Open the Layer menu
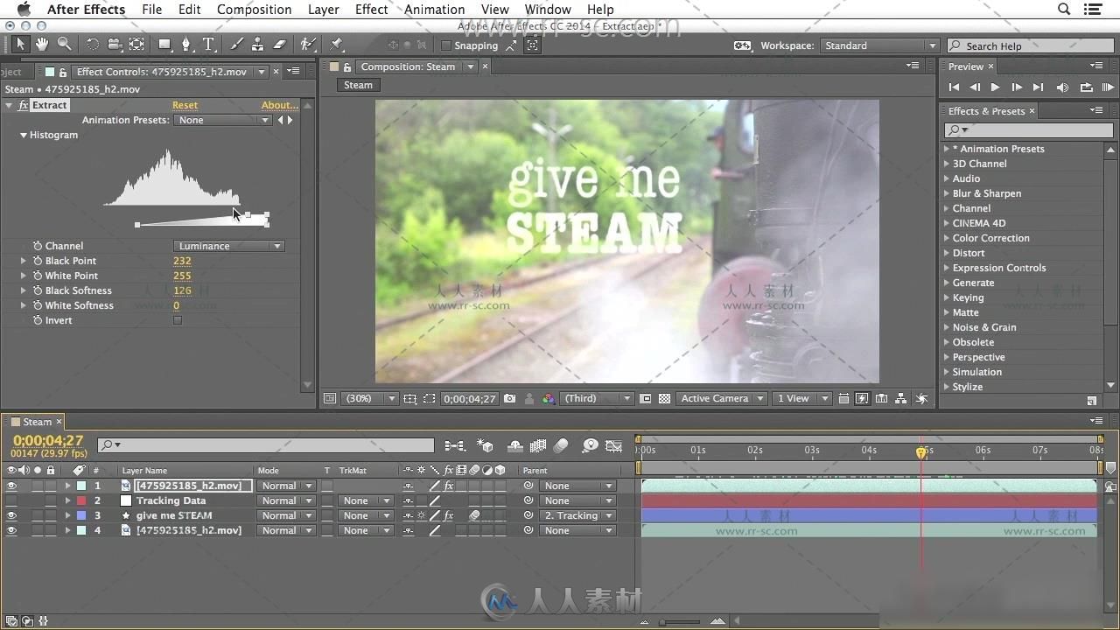 point(323,10)
